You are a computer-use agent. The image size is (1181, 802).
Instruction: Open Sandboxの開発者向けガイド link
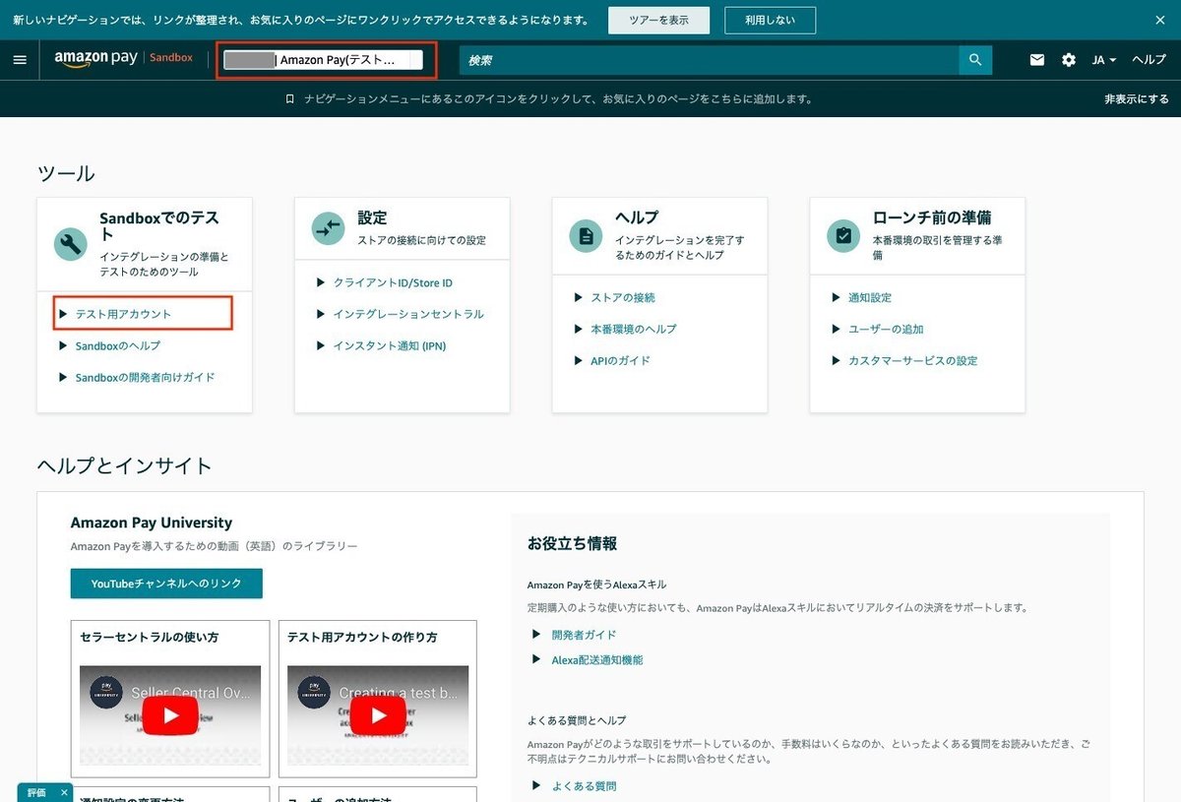tap(145, 377)
